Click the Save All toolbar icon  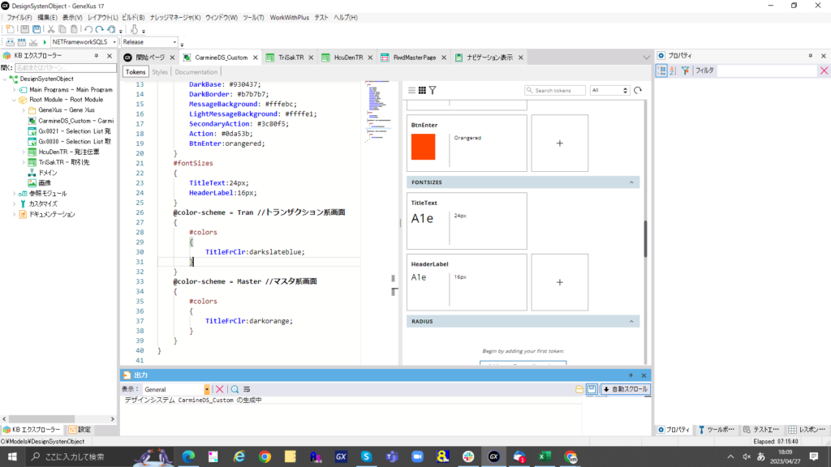(x=37, y=29)
